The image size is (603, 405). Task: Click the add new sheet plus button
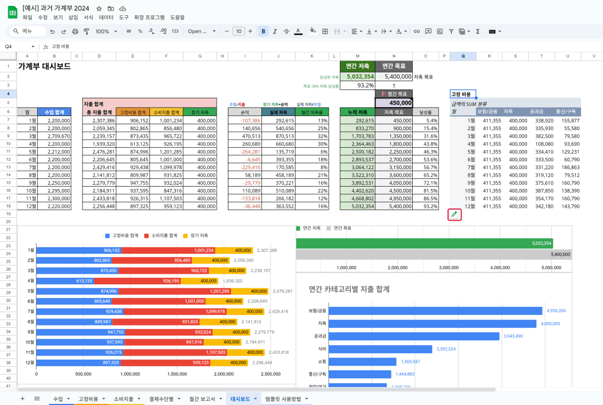22,399
